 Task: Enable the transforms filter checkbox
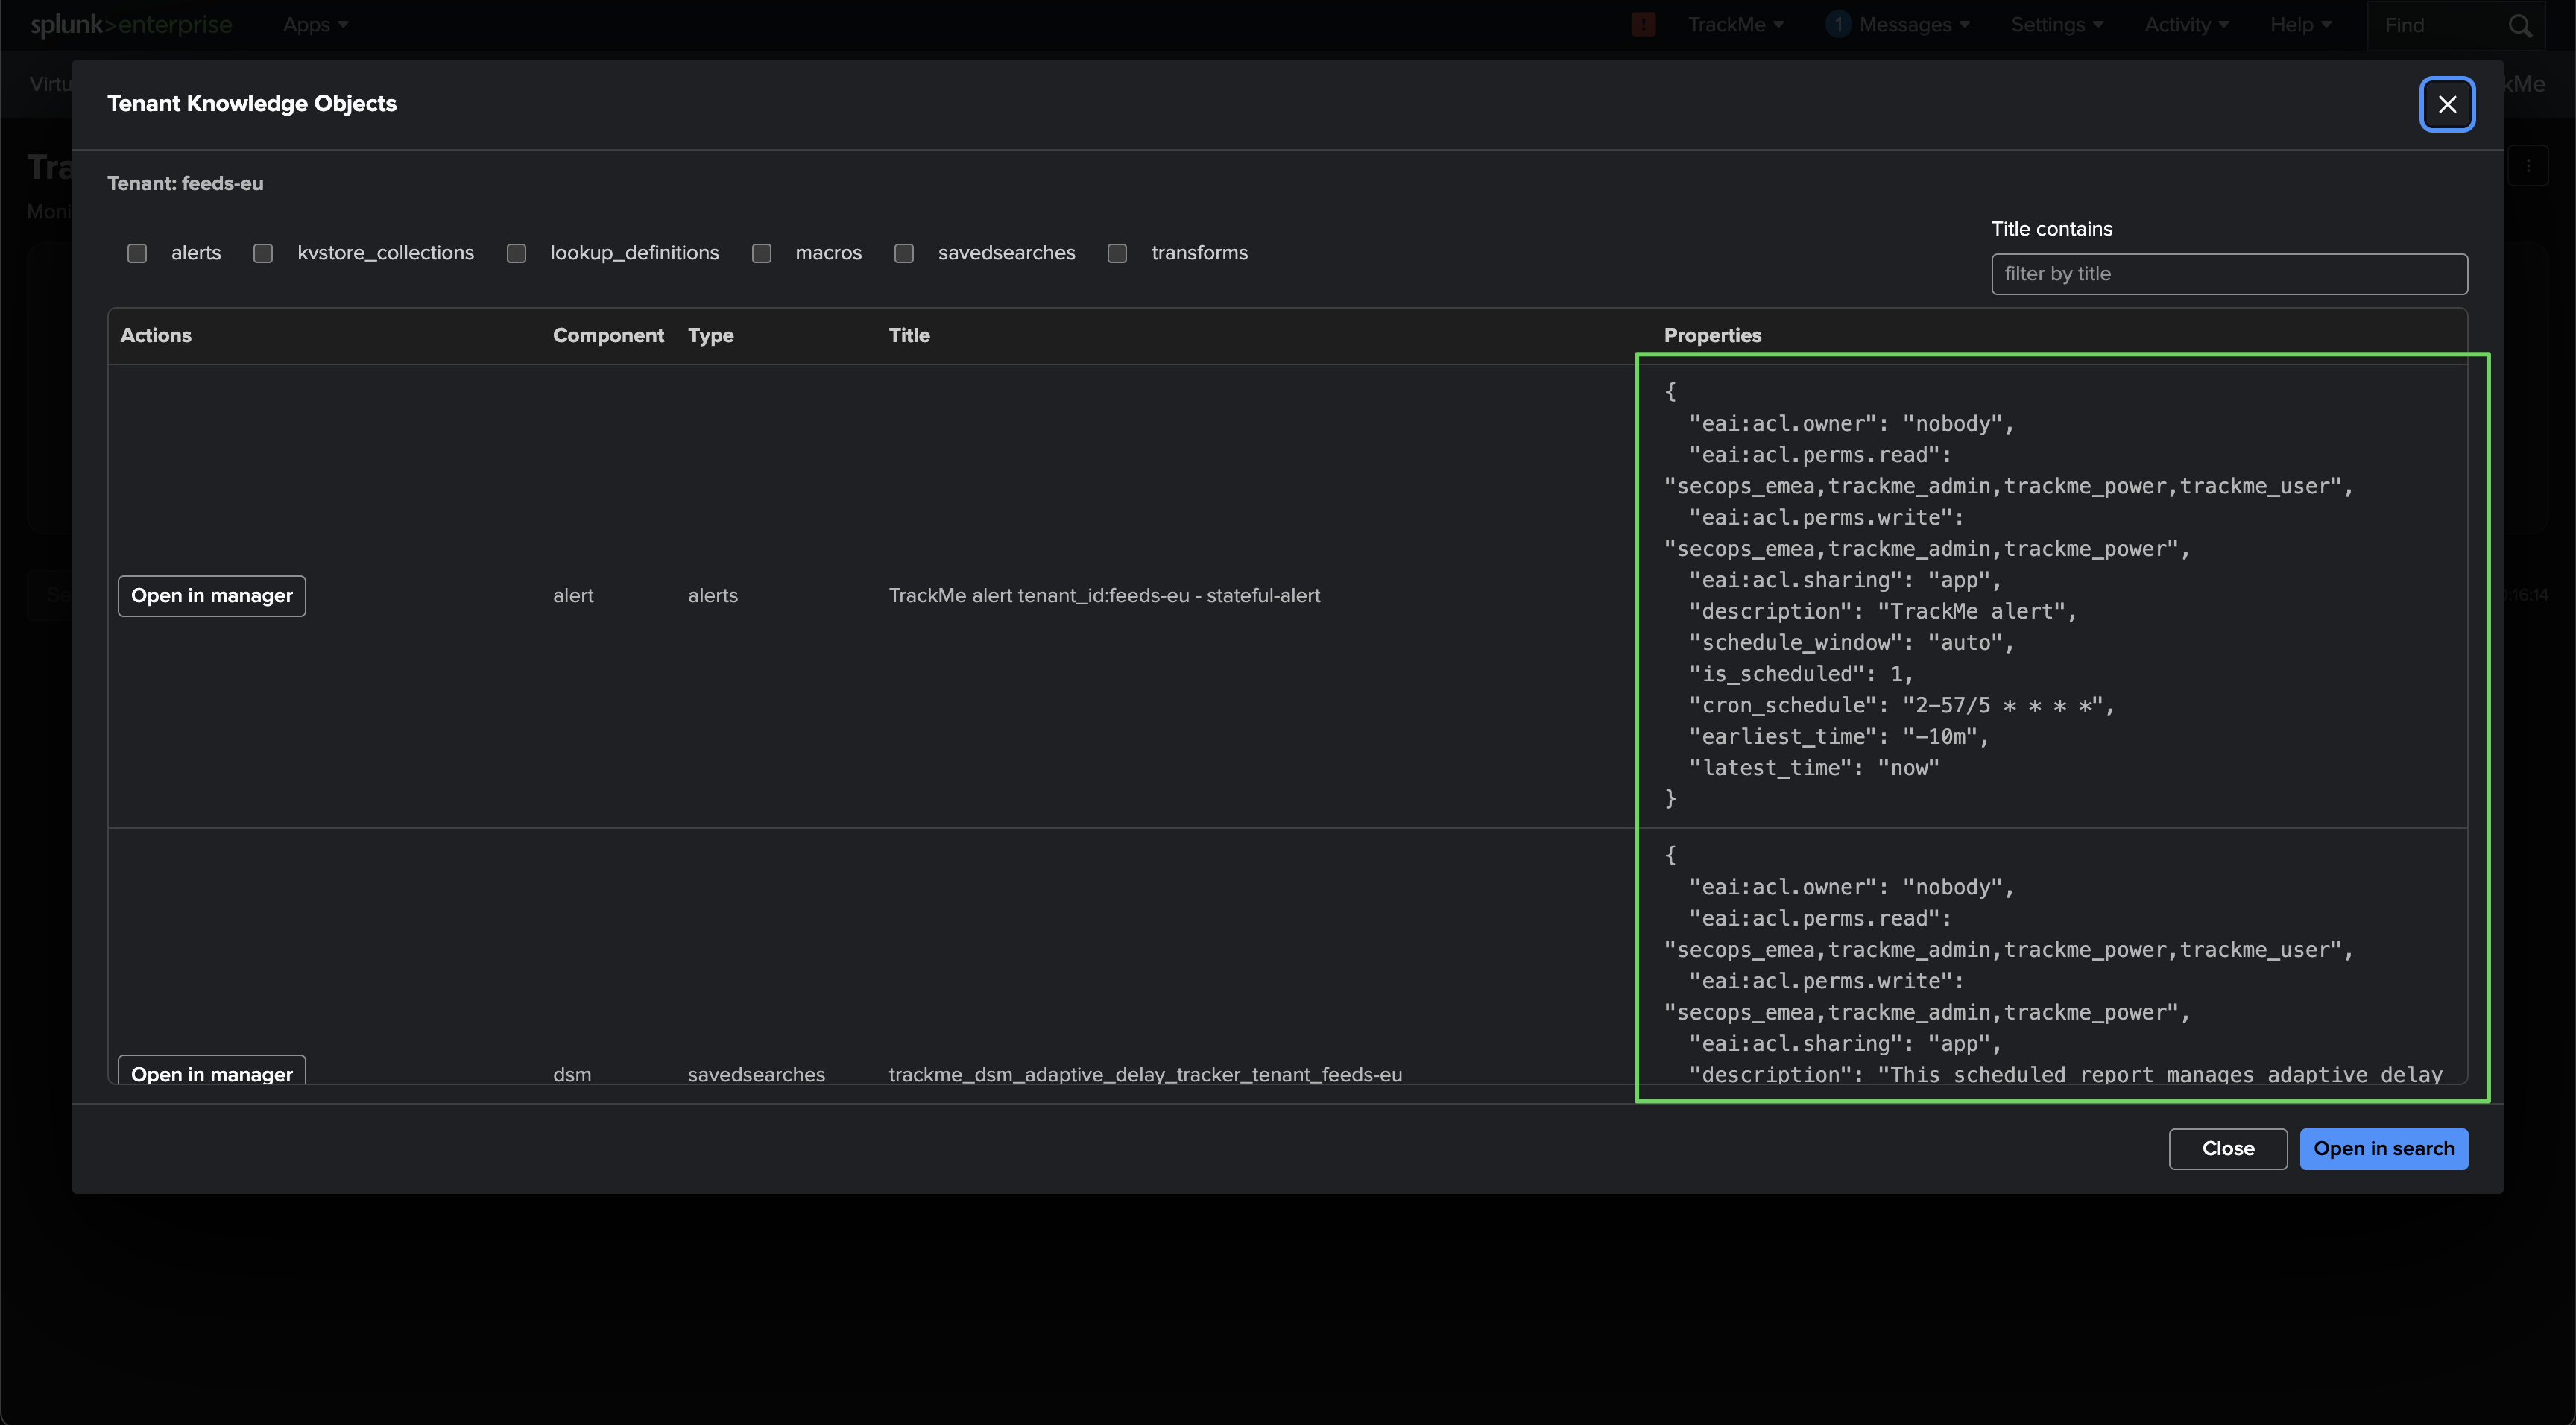1117,254
